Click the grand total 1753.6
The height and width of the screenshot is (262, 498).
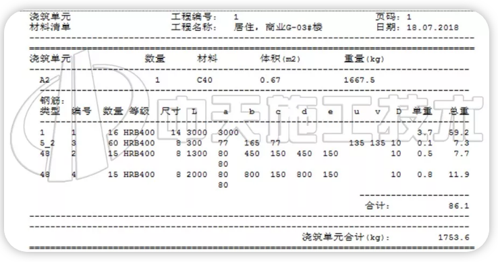(x=454, y=237)
